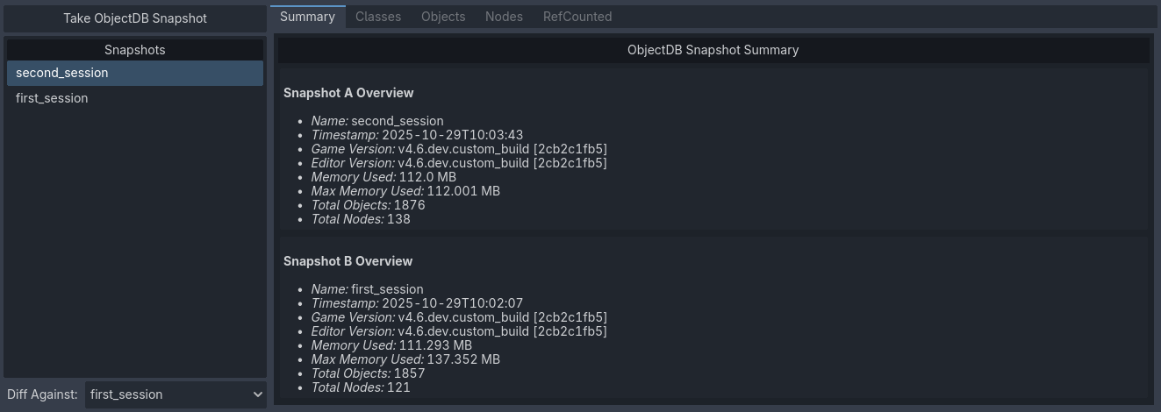Click the Total Nodes 138 entry
Screen dimensions: 1161x412
tap(361, 219)
